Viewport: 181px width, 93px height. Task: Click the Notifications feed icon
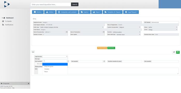(3, 25)
